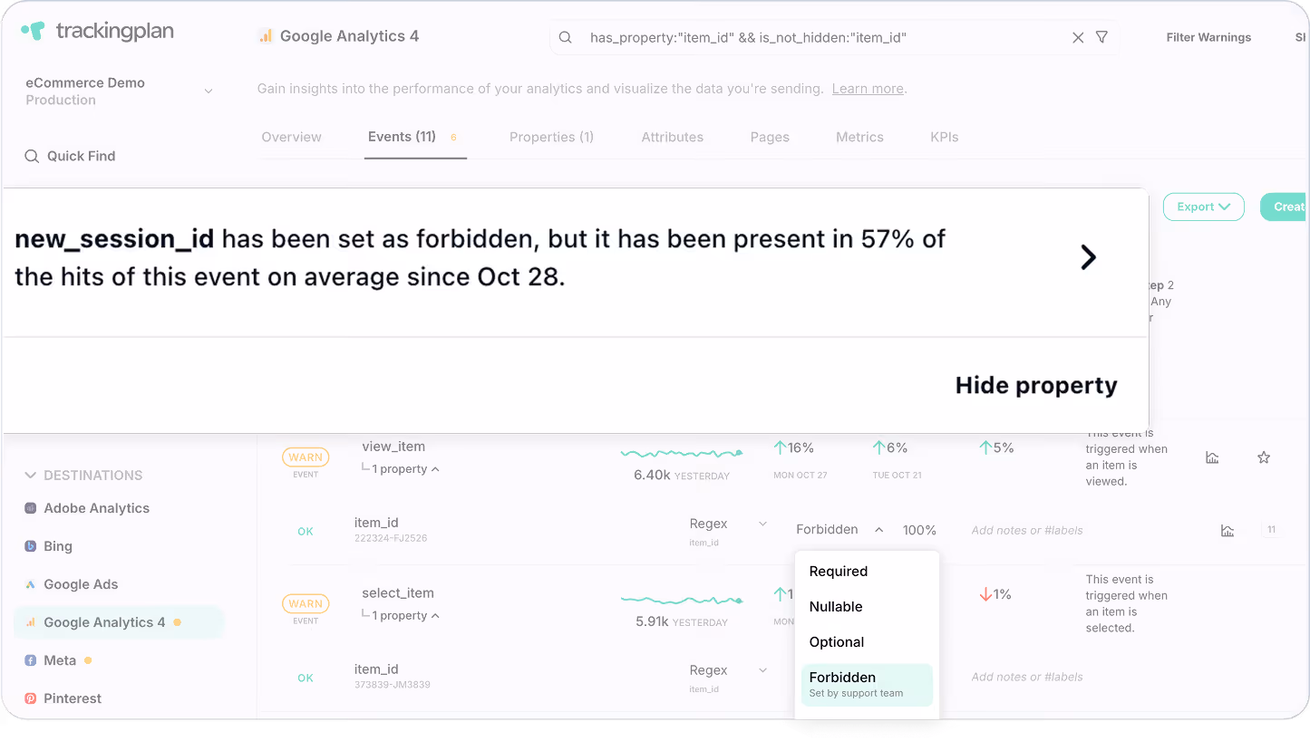The width and height of the screenshot is (1310, 741).
Task: Switch to the Overview tab
Action: click(x=291, y=137)
